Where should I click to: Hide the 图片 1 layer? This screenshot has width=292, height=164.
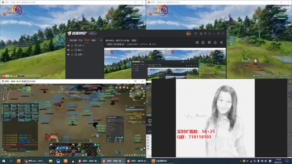(68, 50)
